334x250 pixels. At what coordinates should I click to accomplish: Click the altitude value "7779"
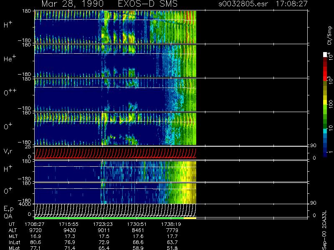coord(172,230)
